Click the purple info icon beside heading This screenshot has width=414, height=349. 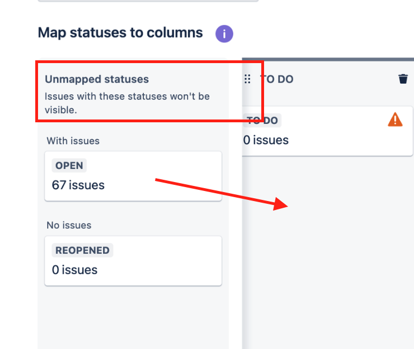coord(224,34)
